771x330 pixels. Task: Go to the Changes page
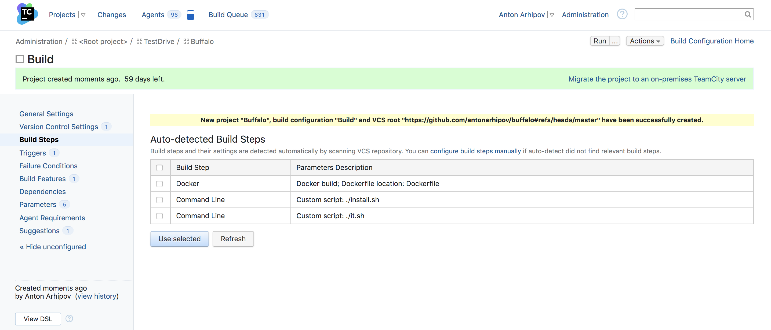point(112,15)
